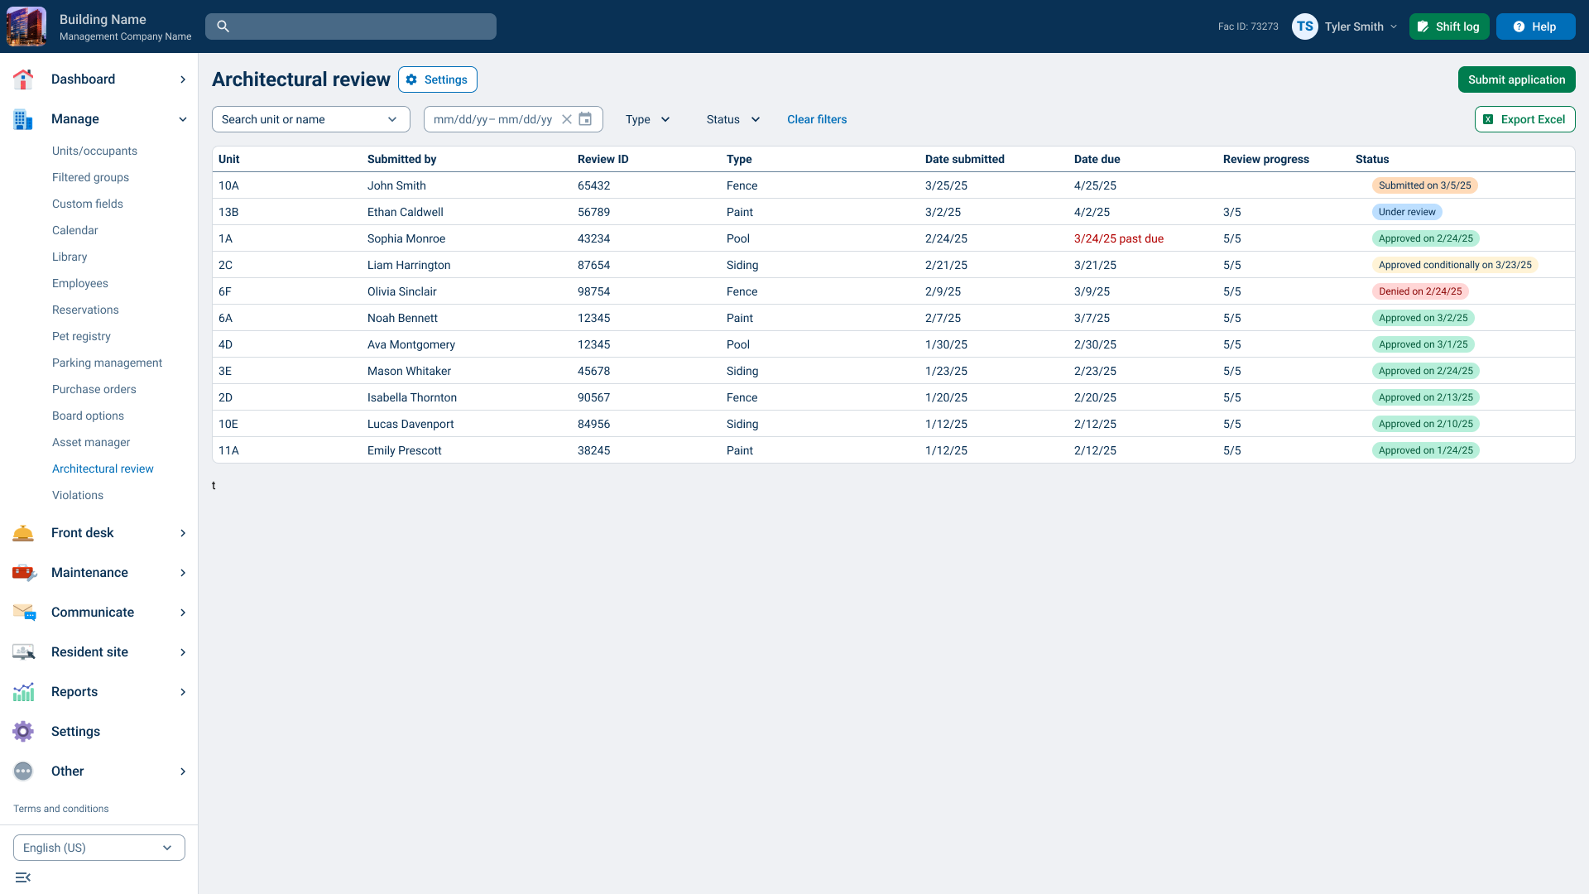The width and height of the screenshot is (1589, 894).
Task: Open the Status filter dropdown
Action: tap(732, 119)
